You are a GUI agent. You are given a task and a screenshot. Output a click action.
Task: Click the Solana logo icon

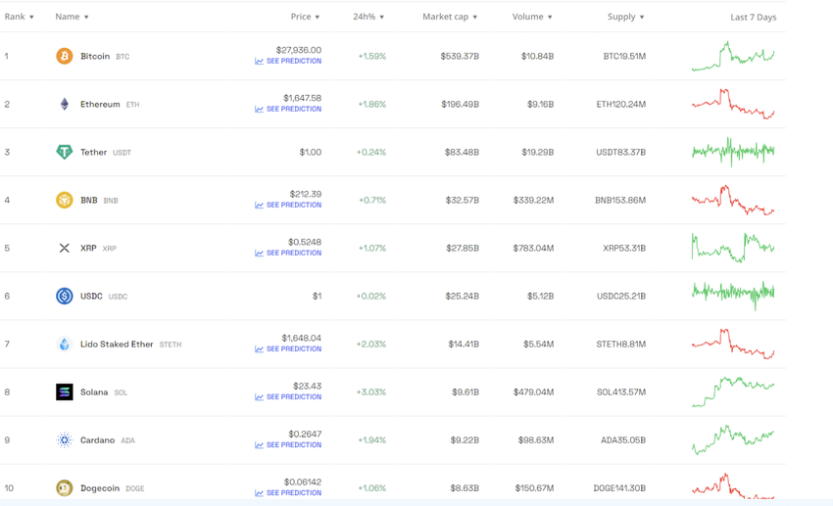tap(65, 391)
